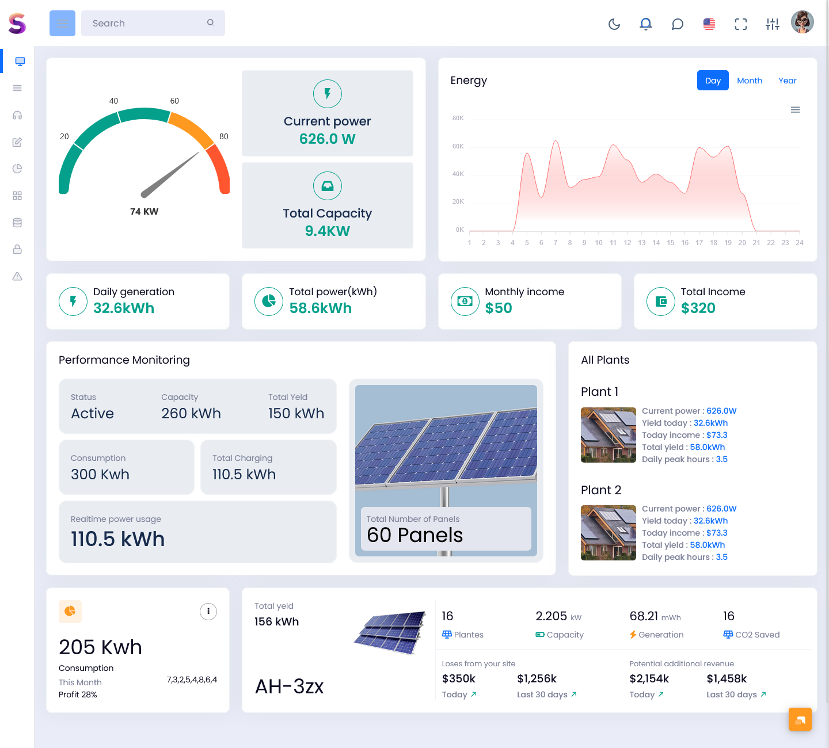Toggle fullscreen mode
829x748 pixels.
pyautogui.click(x=741, y=24)
